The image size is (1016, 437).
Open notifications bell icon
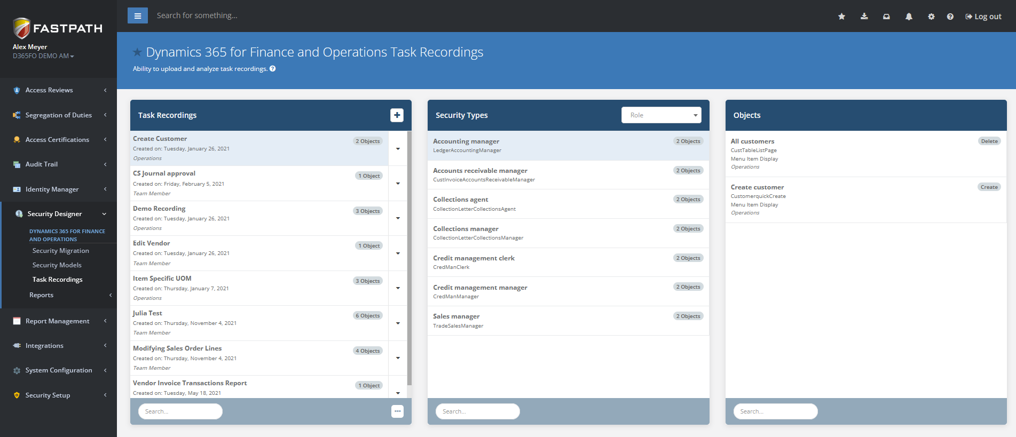909,17
